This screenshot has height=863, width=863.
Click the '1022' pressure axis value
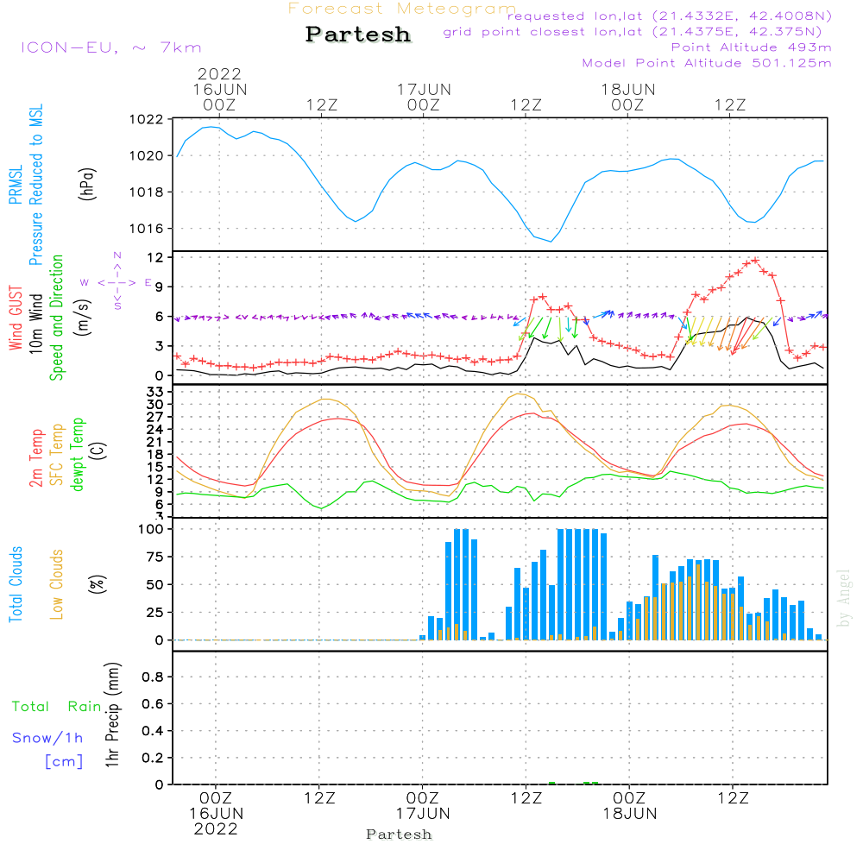[x=147, y=119]
